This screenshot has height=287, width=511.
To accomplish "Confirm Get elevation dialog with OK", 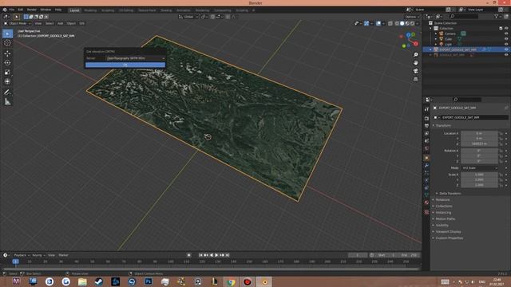I will pyautogui.click(x=125, y=65).
